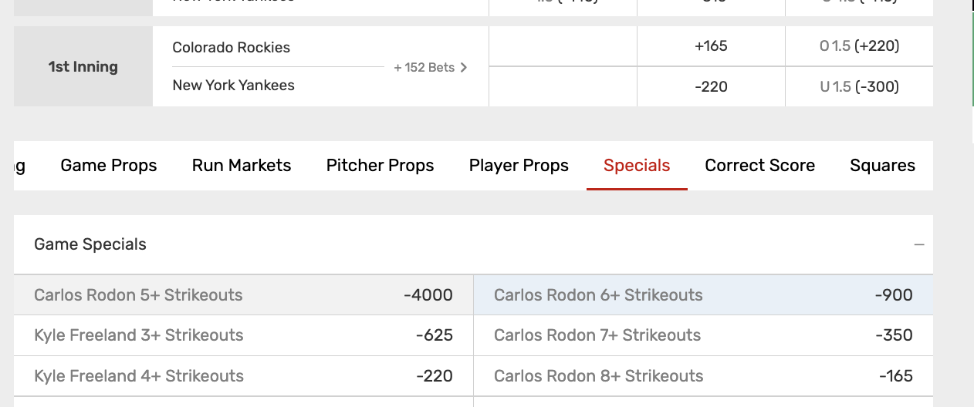Switch to the Game Props tab
974x407 pixels.
tap(109, 166)
